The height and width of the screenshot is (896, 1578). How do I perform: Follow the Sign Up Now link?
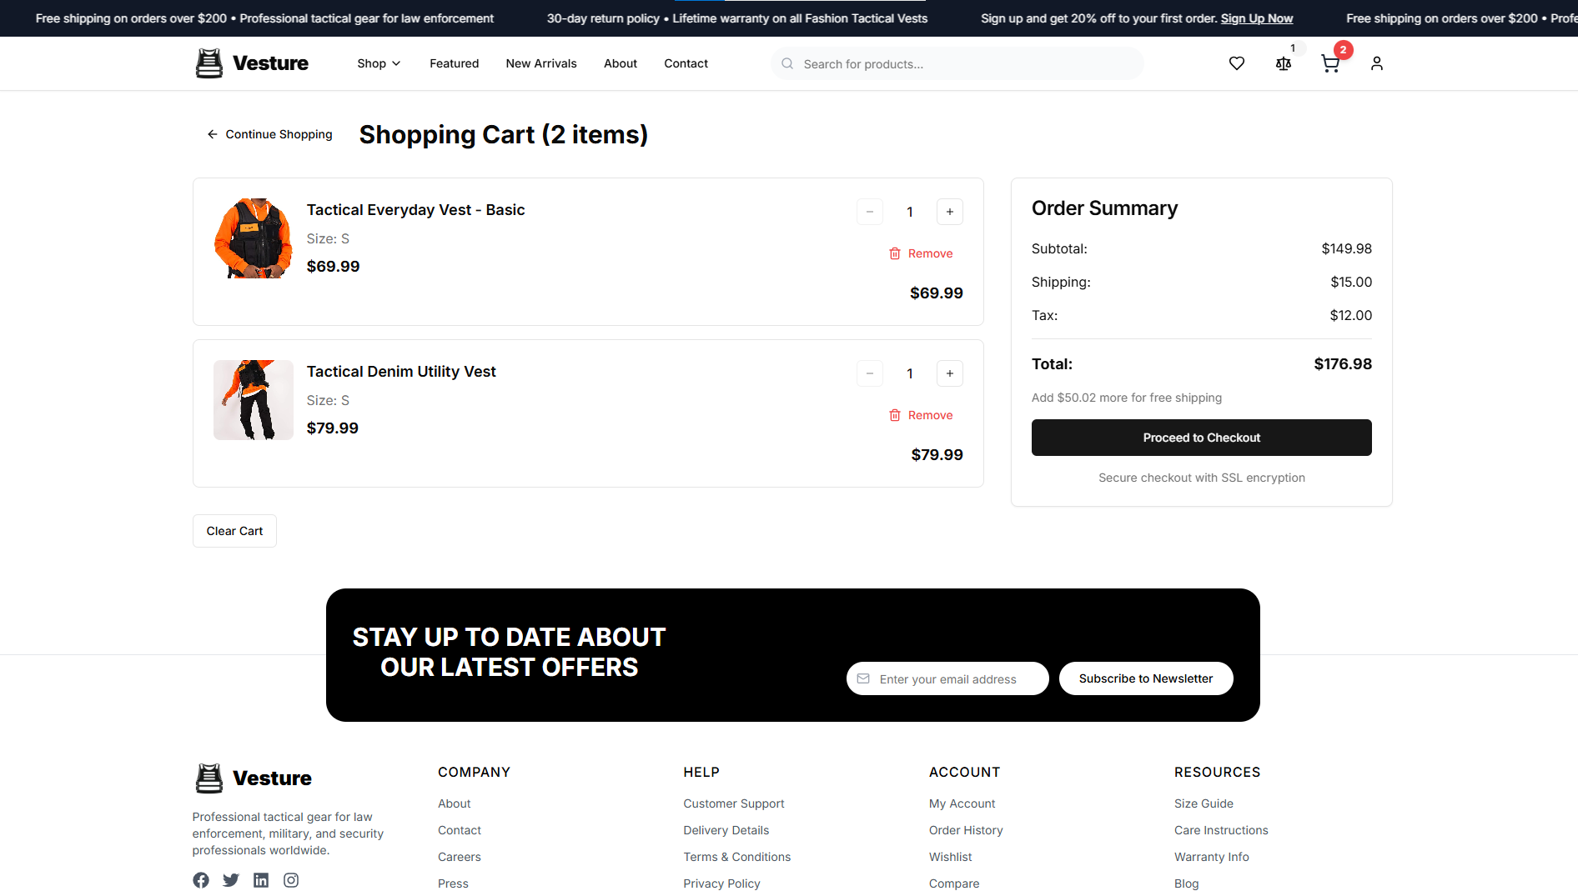(x=1256, y=18)
